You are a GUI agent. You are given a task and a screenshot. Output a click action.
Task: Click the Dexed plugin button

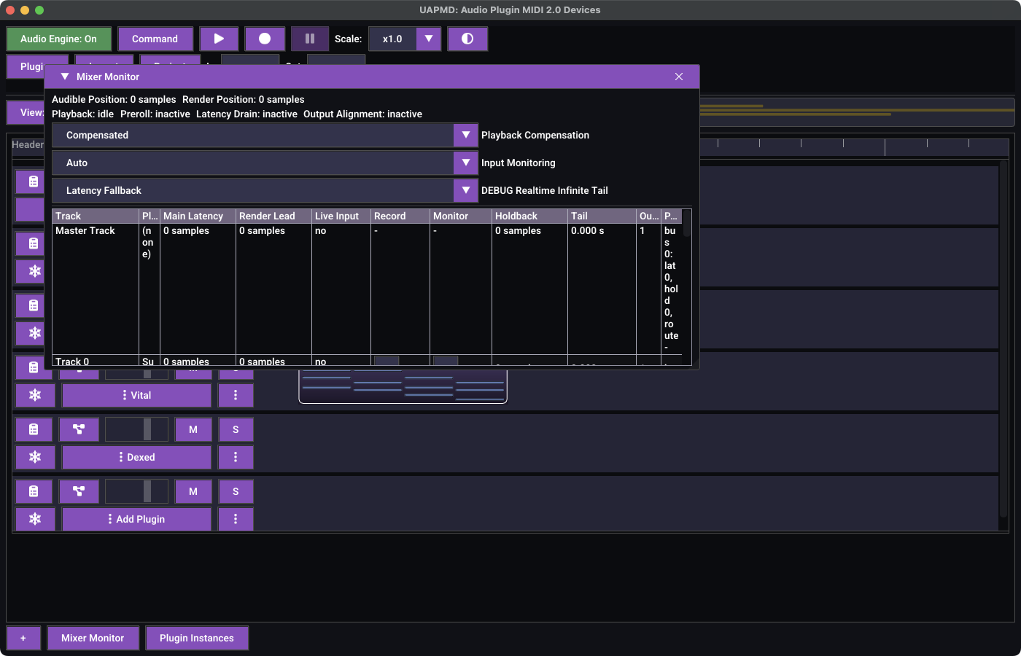tap(136, 457)
